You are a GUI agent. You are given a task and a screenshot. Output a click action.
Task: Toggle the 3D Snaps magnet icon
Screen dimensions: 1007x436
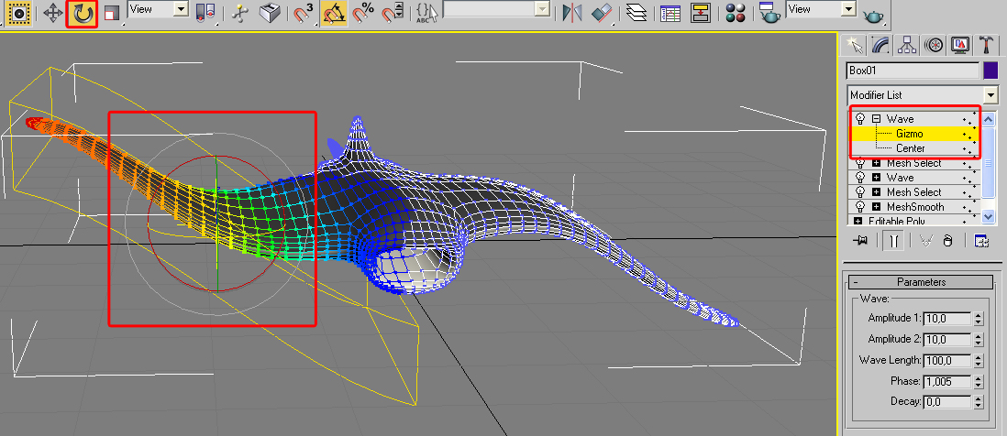(x=304, y=14)
